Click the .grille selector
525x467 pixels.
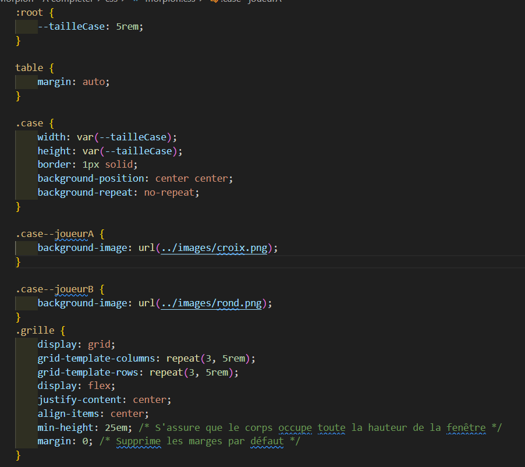tap(34, 331)
